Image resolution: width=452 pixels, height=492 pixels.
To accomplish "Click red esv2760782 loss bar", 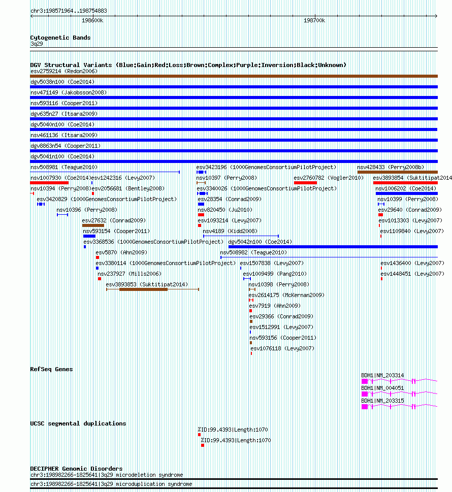I will tap(305, 183).
